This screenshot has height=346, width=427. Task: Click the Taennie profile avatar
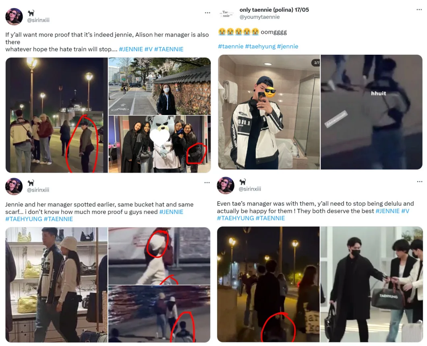[x=226, y=14]
